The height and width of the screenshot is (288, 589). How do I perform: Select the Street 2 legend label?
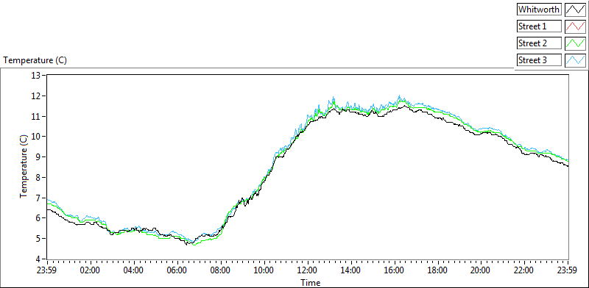539,43
